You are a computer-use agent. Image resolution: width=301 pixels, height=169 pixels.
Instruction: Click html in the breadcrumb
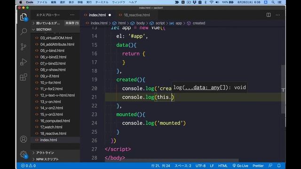click(x=122, y=23)
